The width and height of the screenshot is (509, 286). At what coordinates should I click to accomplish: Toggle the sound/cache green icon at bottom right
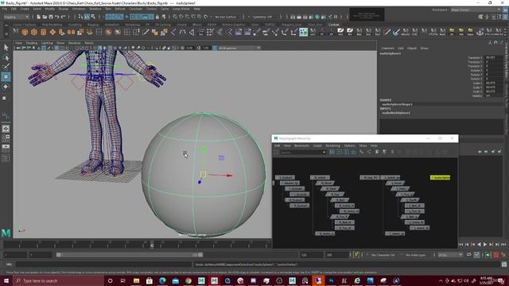tap(488, 255)
